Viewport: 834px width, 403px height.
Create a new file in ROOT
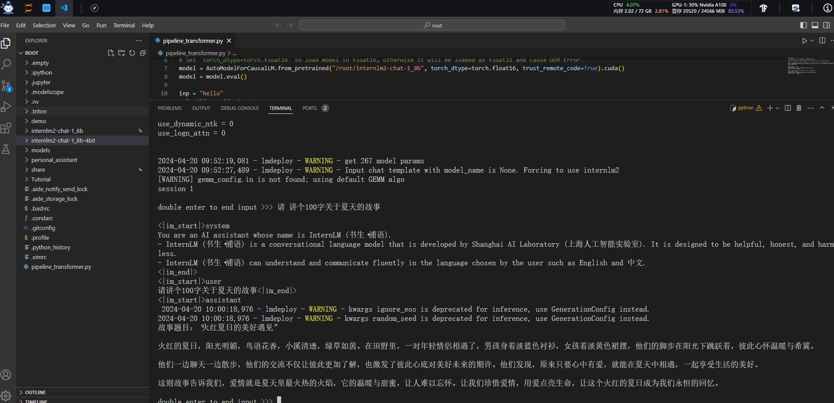[111, 53]
